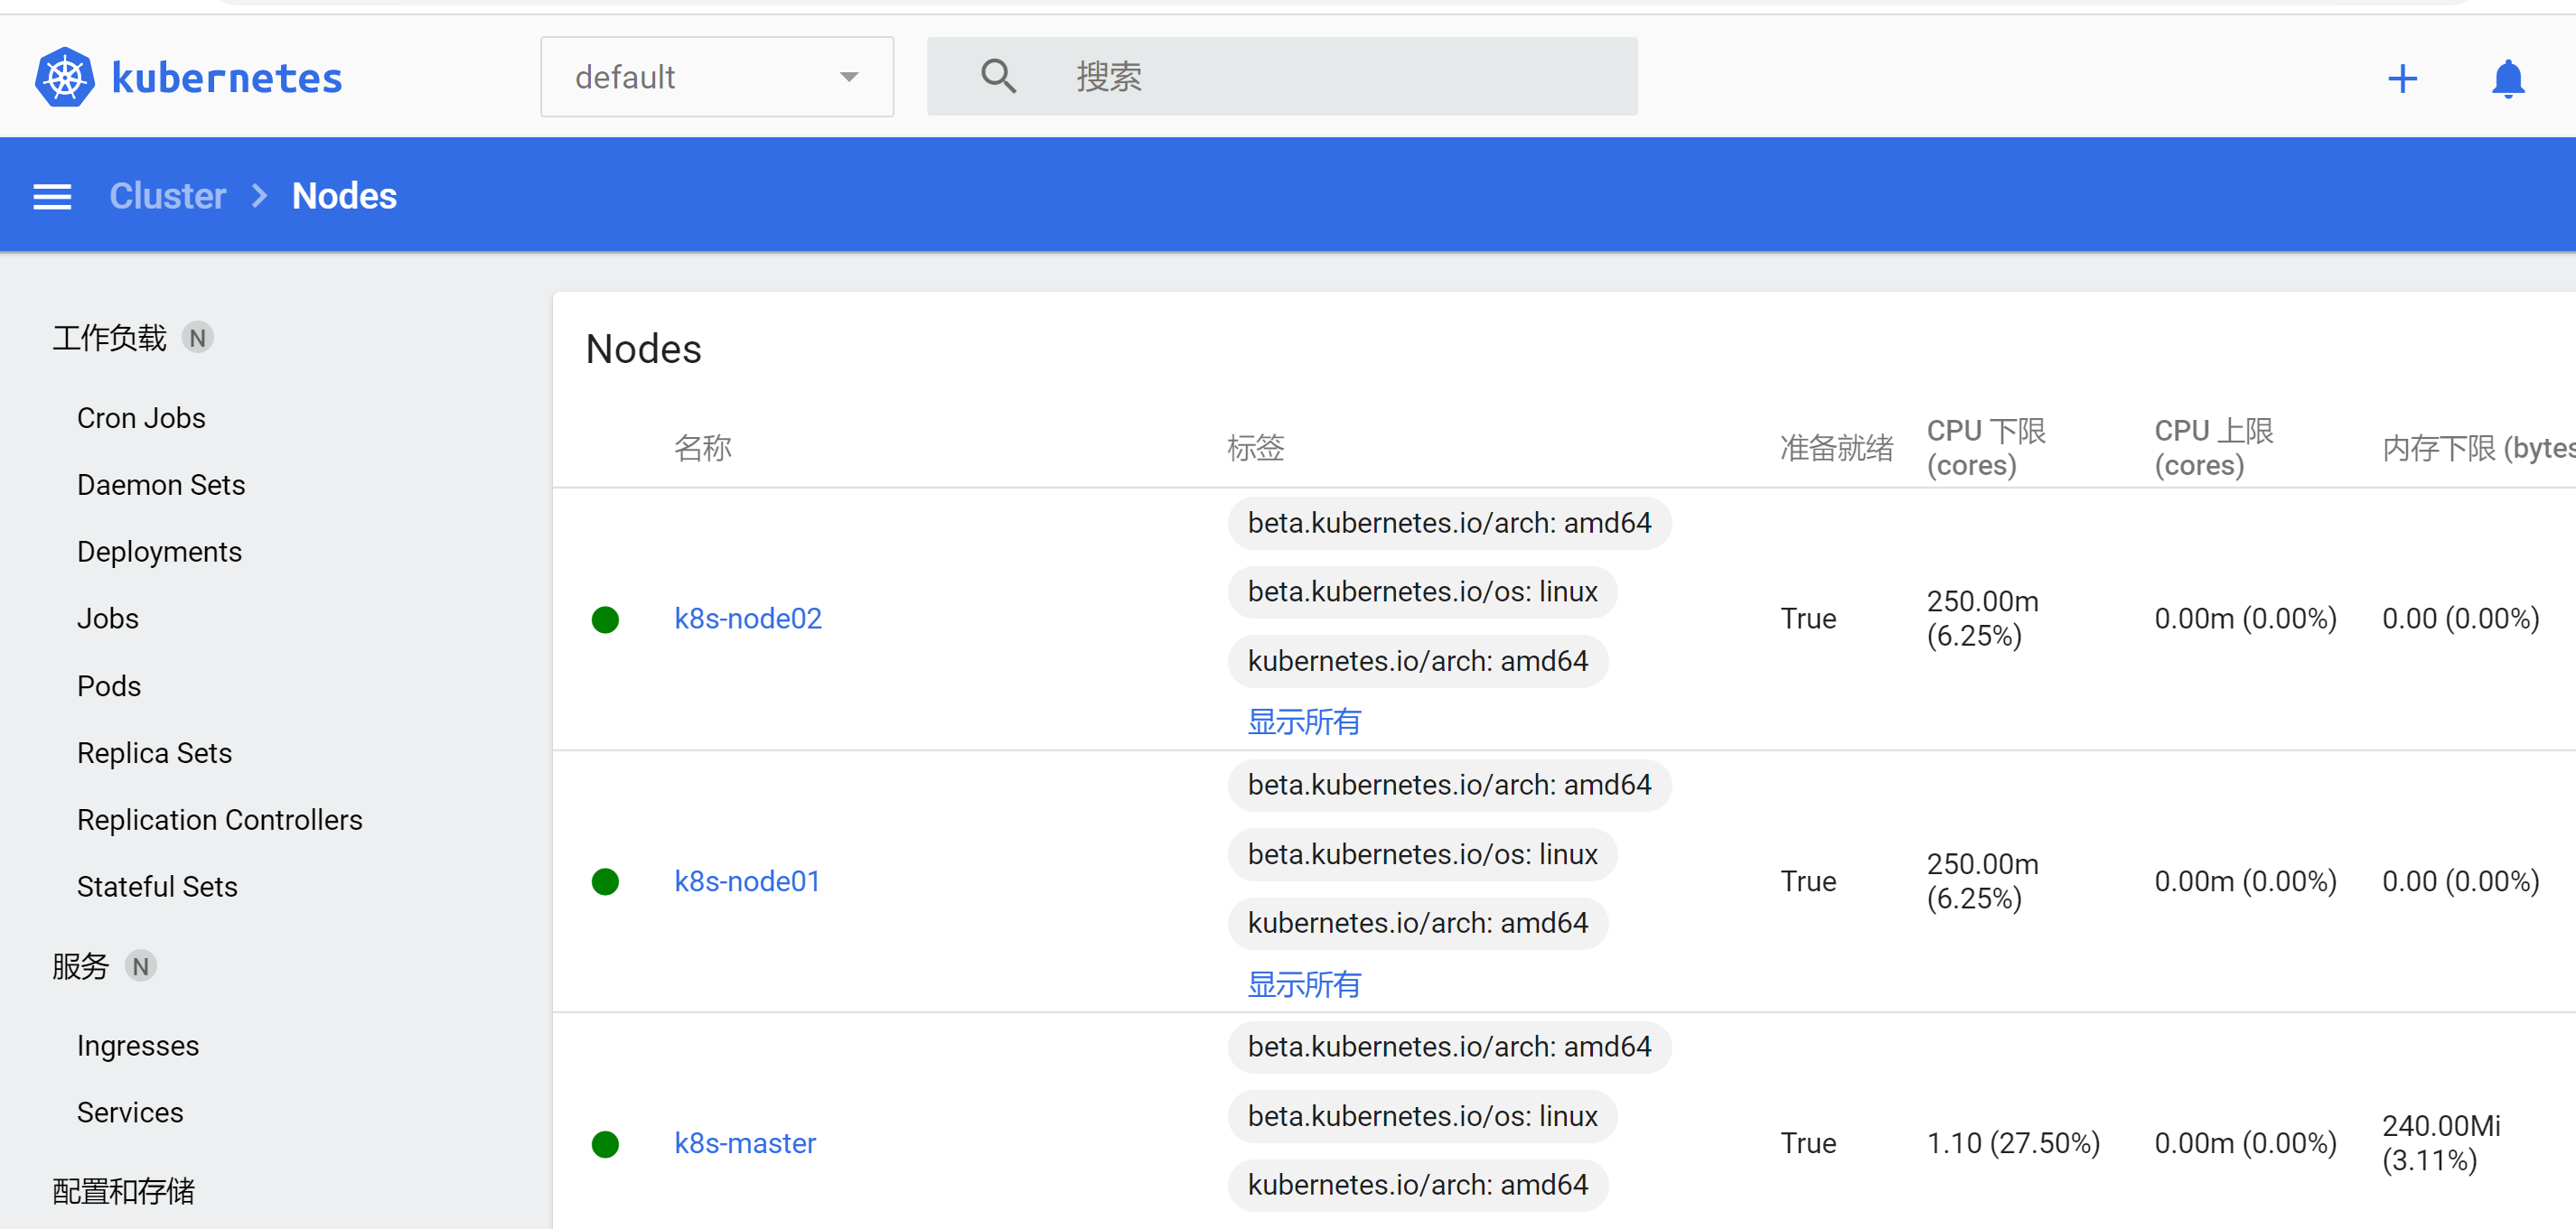Click the plus create resource icon
The width and height of the screenshot is (2576, 1229).
point(2401,78)
